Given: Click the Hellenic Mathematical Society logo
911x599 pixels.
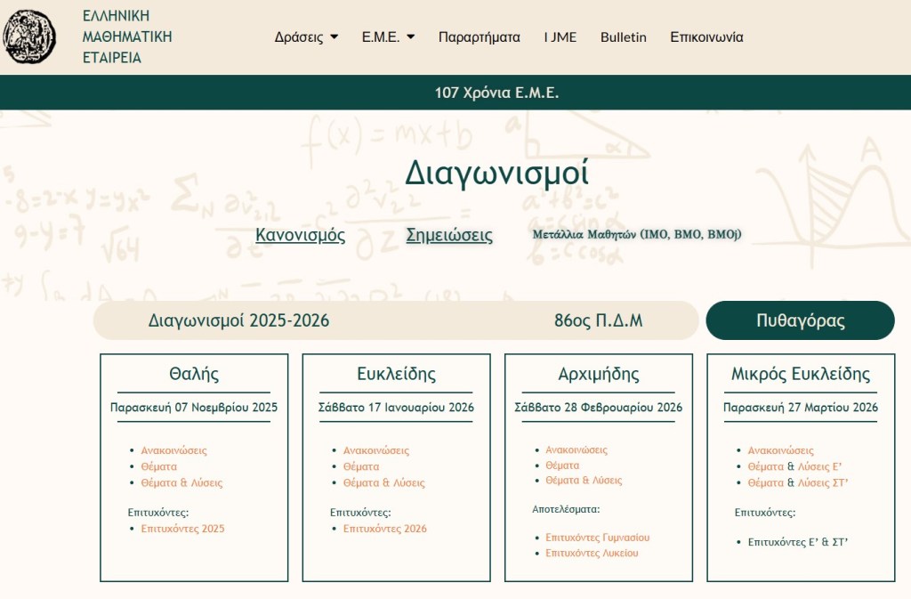Looking at the screenshot, I should (x=29, y=36).
